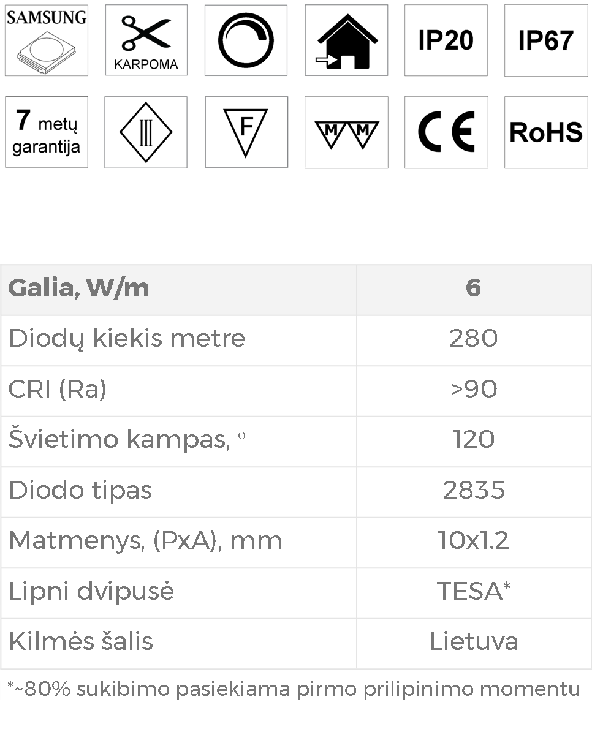Click the indoor use house icon
Image resolution: width=592 pixels, height=740 pixels.
(x=346, y=40)
